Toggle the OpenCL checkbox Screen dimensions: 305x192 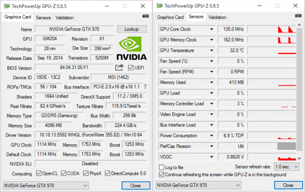(39, 173)
